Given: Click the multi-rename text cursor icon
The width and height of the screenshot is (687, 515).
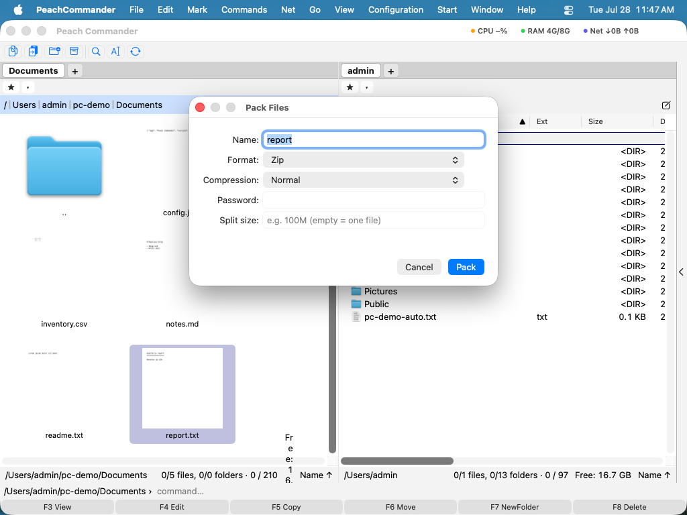Looking at the screenshot, I should 115,51.
